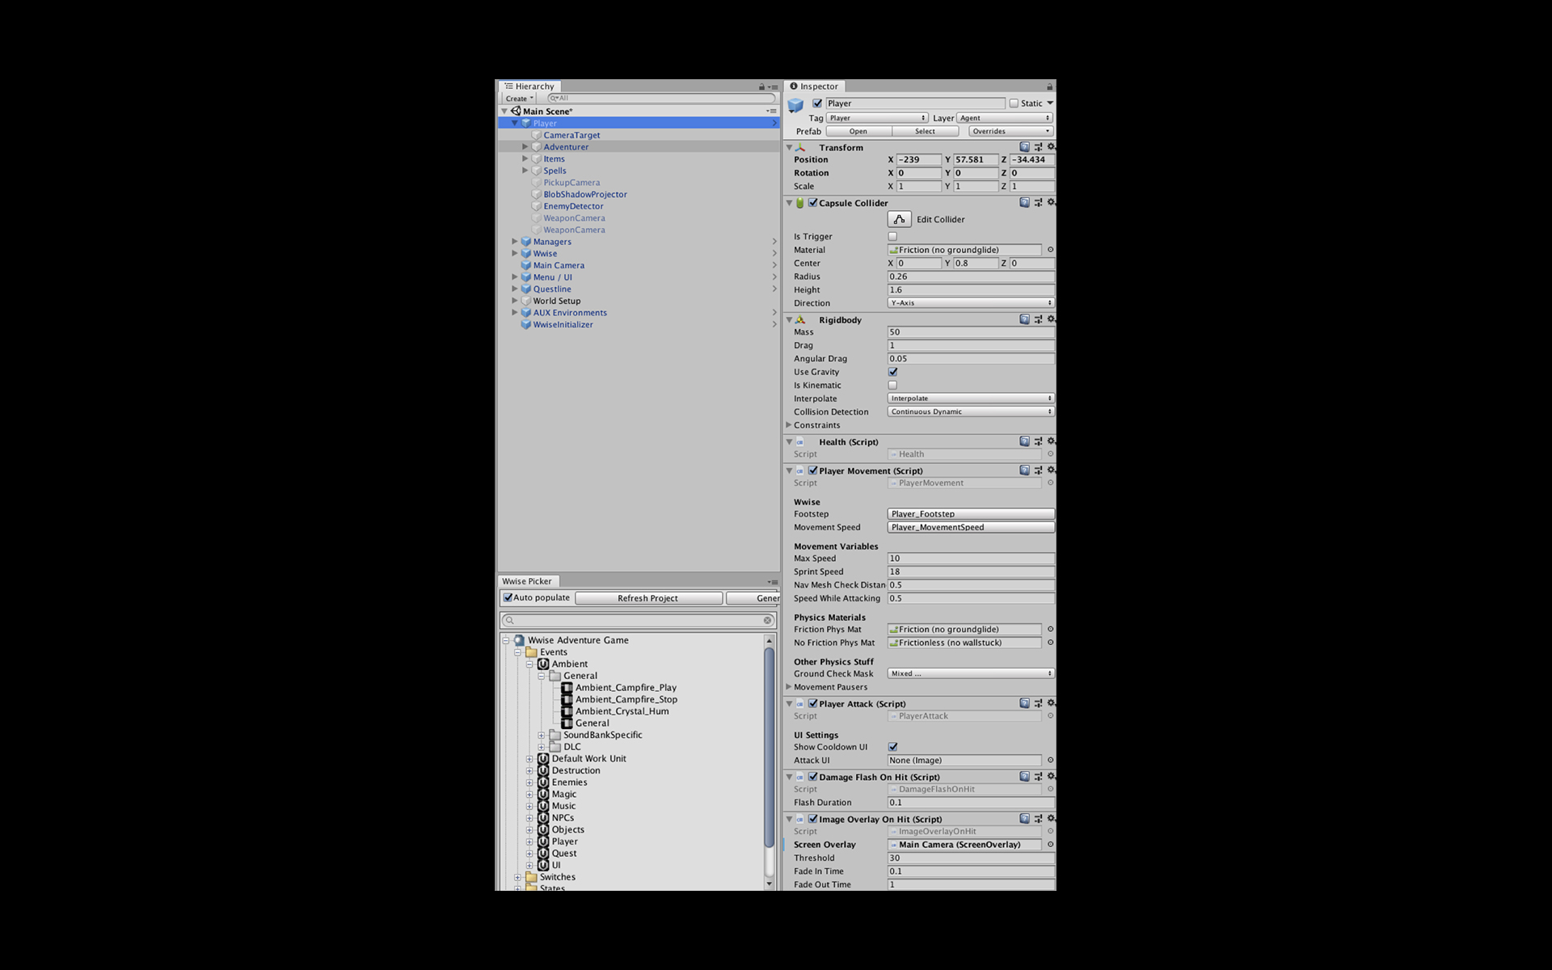This screenshot has width=1552, height=970.
Task: Toggle Capsule Collider enabled checkbox
Action: click(813, 203)
